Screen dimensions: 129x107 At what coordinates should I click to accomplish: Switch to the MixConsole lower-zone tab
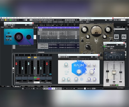[17, 86]
